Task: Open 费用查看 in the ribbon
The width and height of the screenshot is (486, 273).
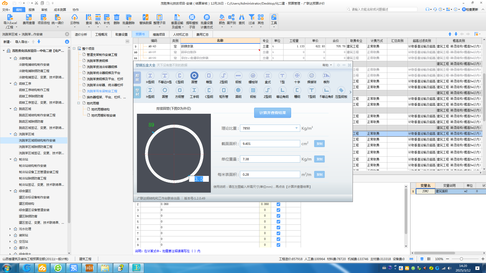Action: 29,19
